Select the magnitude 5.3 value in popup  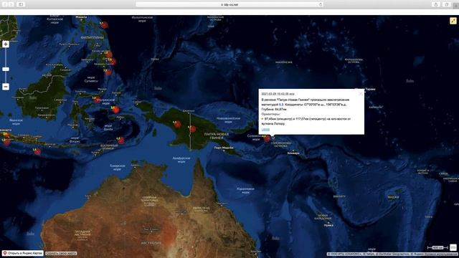tap(281, 105)
